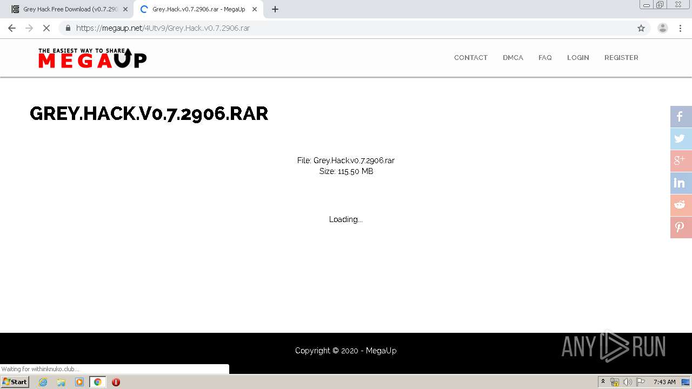The height and width of the screenshot is (389, 692).
Task: Open the volume tray icon
Action: [x=628, y=382]
